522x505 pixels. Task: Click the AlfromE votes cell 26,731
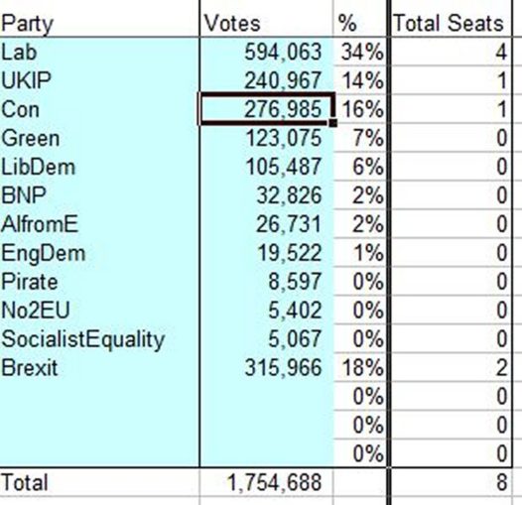(266, 223)
